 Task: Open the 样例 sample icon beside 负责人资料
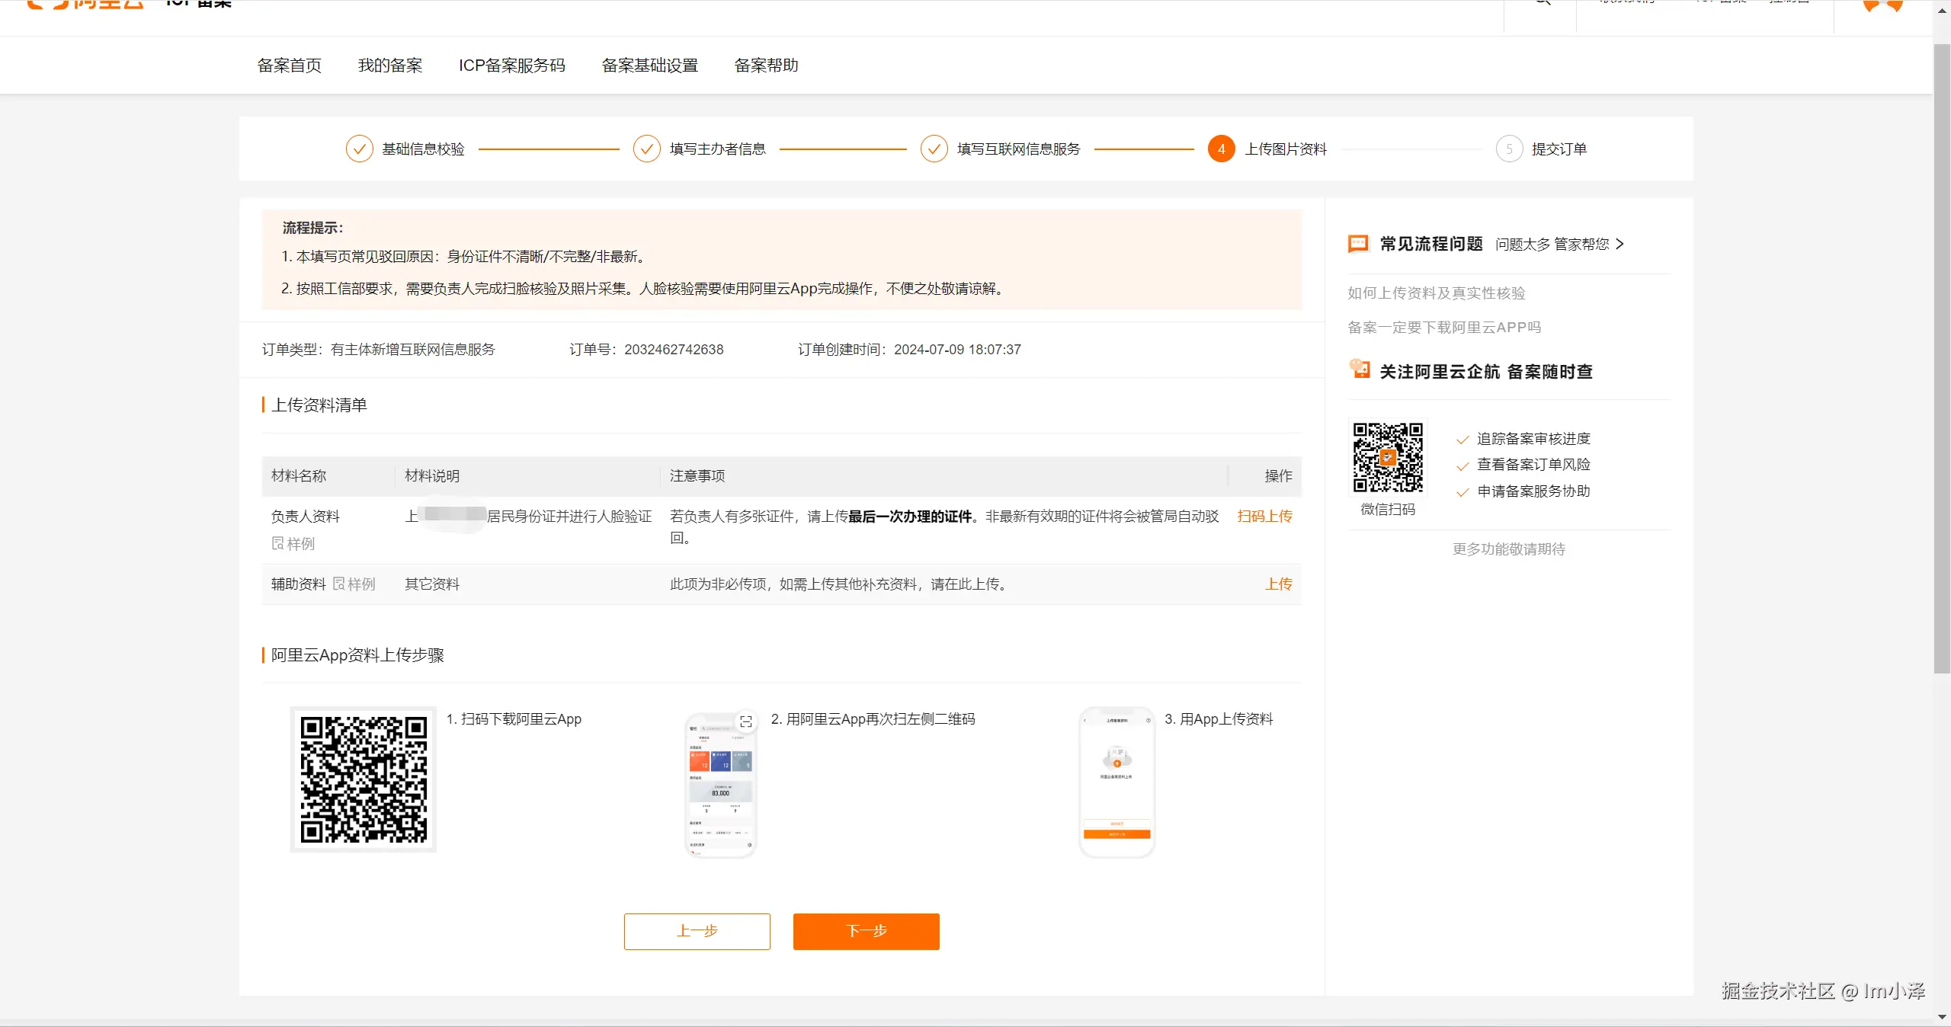tap(278, 544)
